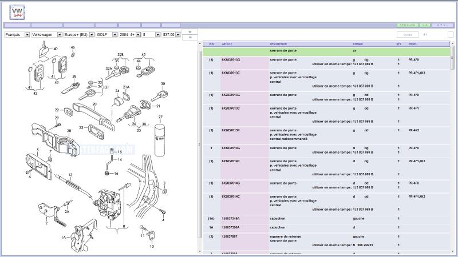
Task: Select article 1J0837349A capuchon gauche
Action: click(231, 219)
